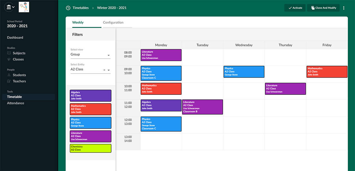Click the Activate button

click(x=295, y=8)
